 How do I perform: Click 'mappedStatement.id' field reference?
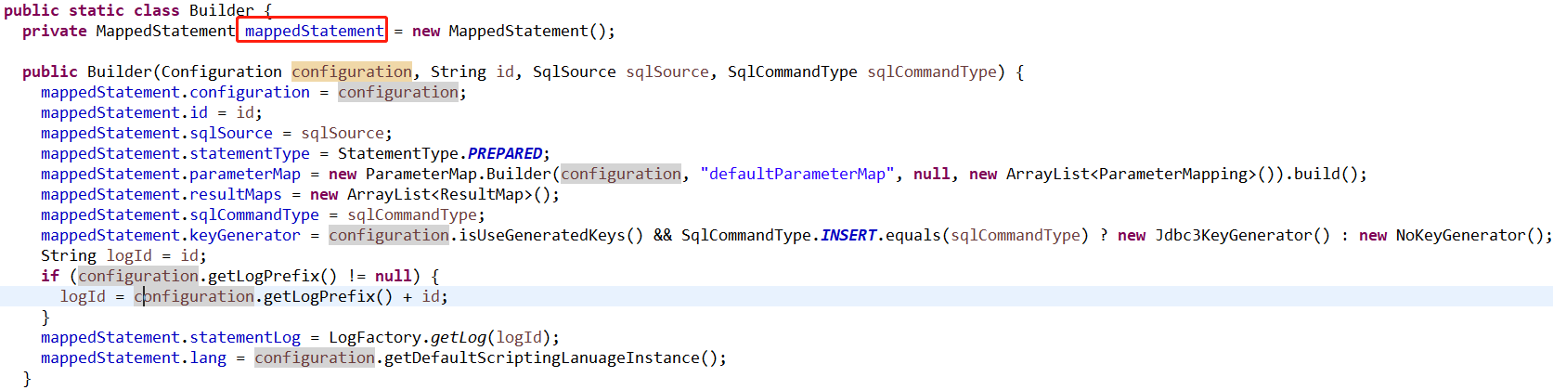[x=124, y=112]
